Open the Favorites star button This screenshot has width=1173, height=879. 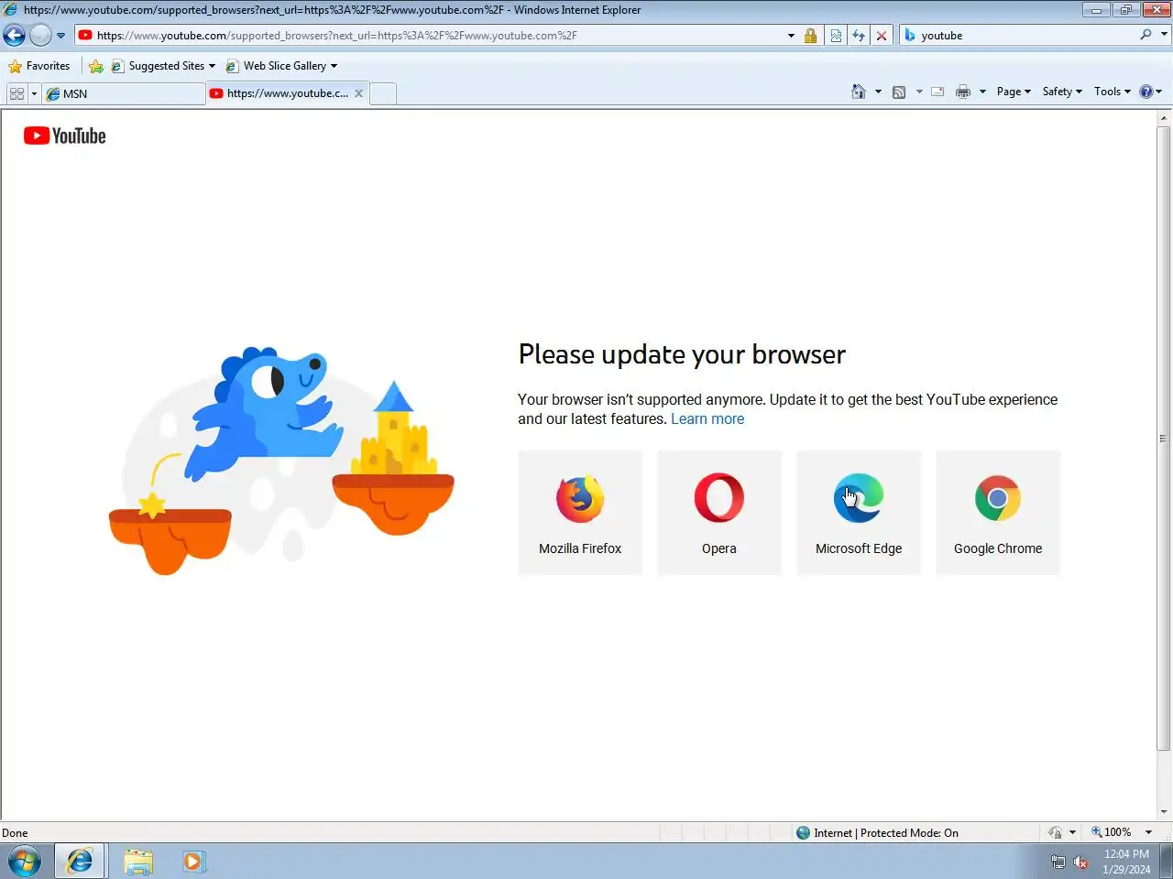[x=39, y=66]
